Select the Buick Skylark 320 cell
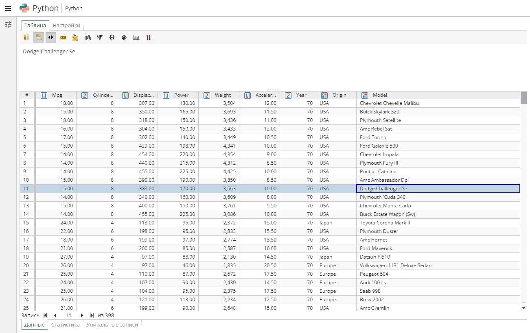 (438, 112)
